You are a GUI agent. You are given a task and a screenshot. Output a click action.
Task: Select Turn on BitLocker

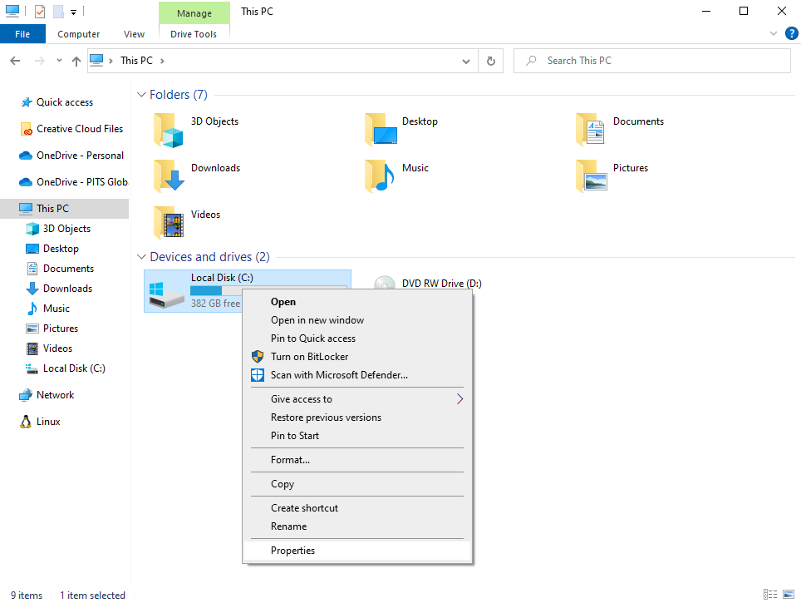click(x=357, y=357)
